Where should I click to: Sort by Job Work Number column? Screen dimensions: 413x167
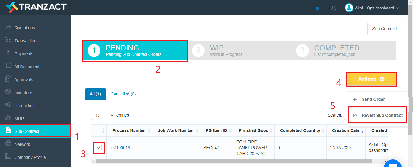tap(176, 131)
